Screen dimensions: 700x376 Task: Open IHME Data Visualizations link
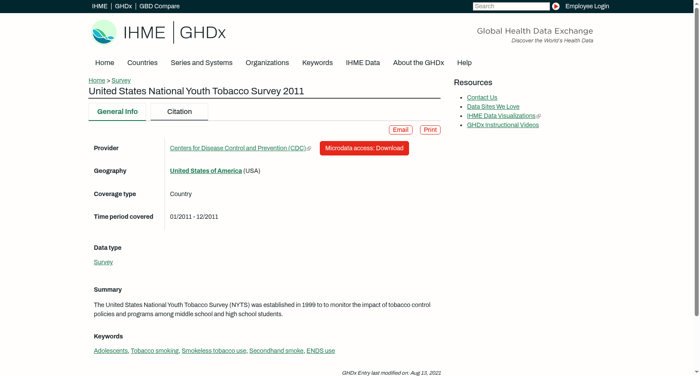(501, 116)
